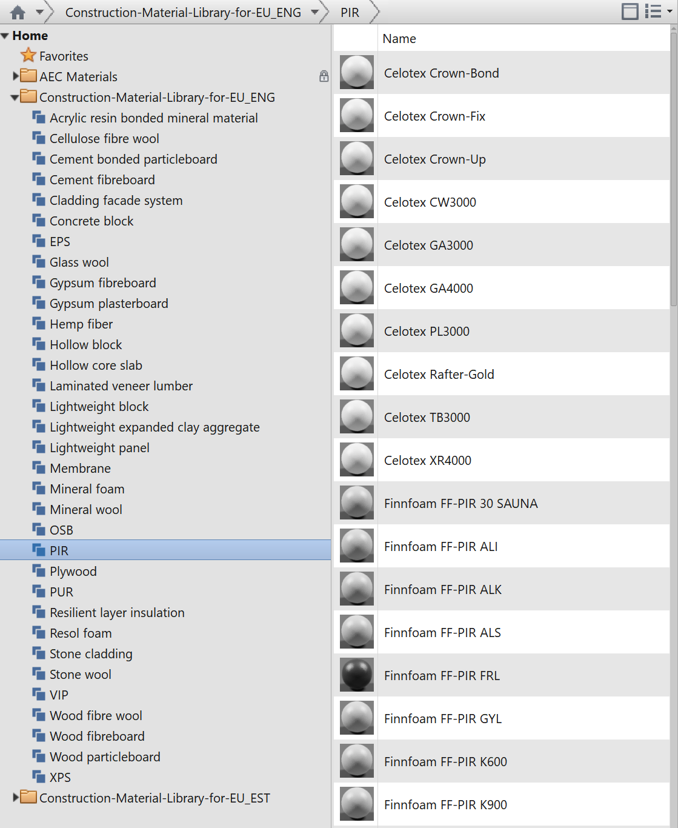Select Lightweight block category
Image resolution: width=678 pixels, height=828 pixels.
tap(99, 407)
